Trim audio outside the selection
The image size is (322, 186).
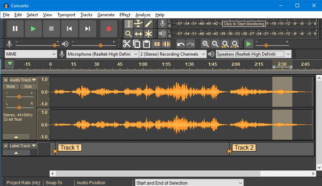coord(157,44)
